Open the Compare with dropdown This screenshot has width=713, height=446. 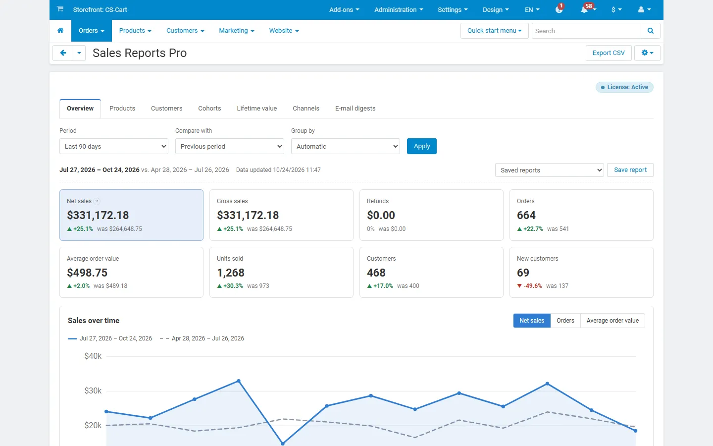(230, 146)
